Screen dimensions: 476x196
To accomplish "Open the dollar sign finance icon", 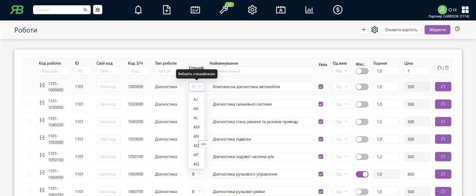I will point(338,10).
